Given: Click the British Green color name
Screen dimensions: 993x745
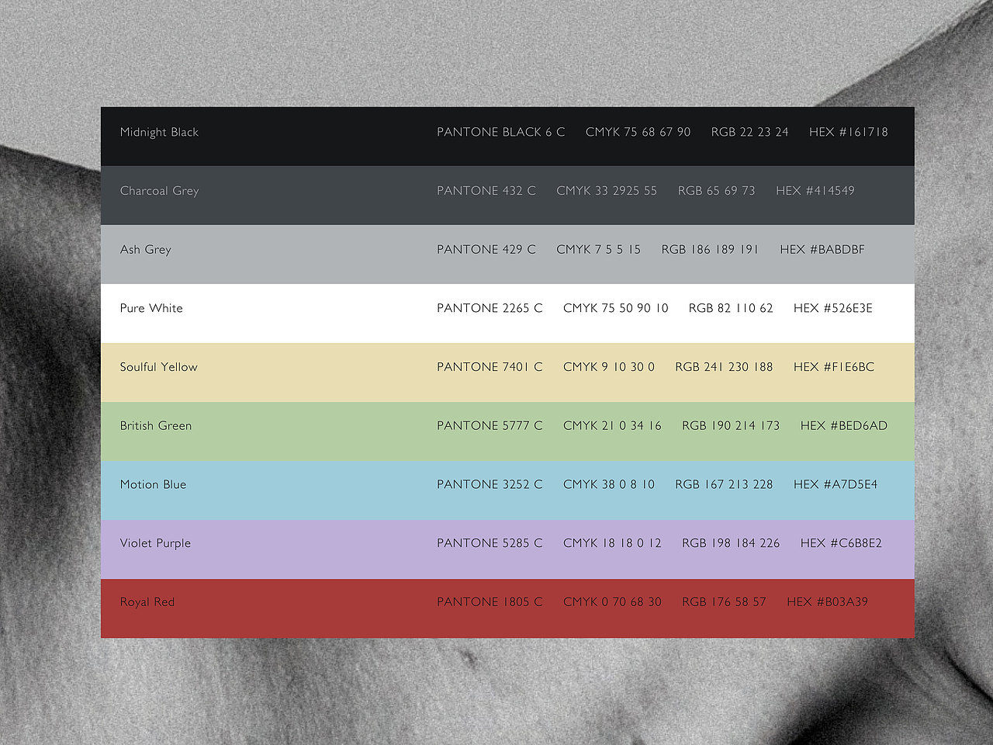Looking at the screenshot, I should [x=155, y=425].
